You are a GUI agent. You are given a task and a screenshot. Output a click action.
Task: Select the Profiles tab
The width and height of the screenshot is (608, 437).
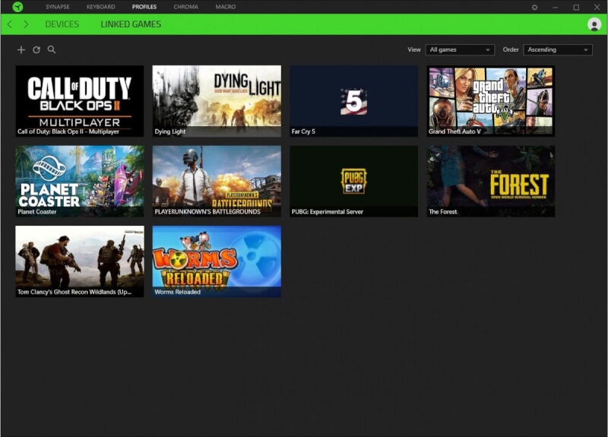(x=144, y=7)
